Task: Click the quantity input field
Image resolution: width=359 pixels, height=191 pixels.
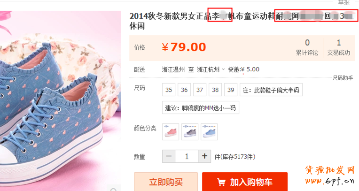Action: click(x=187, y=156)
